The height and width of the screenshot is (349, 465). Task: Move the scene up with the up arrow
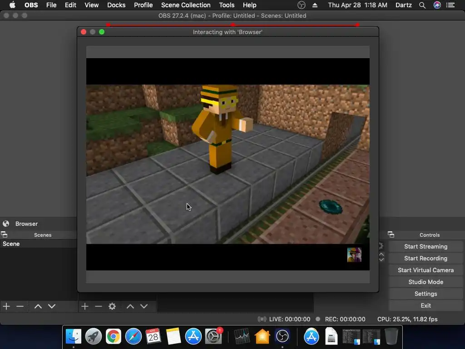38,306
